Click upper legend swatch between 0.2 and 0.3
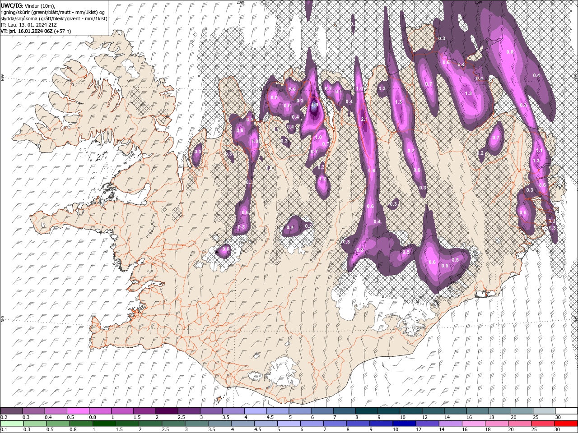The height and width of the screenshot is (433, 578). 12,411
